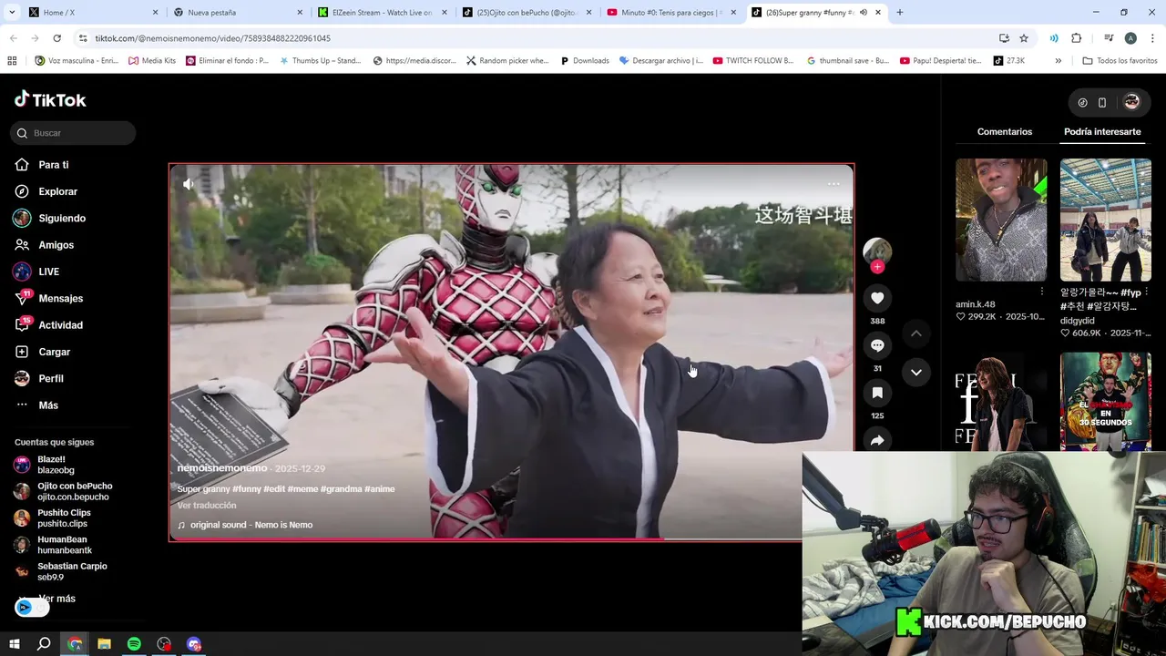The image size is (1166, 656).
Task: Open Todos los favoritos folder
Action: click(1120, 61)
